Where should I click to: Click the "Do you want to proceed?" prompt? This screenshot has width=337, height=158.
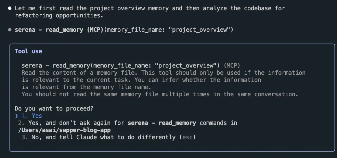54,109
